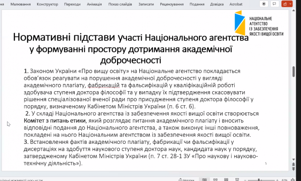The height and width of the screenshot is (181, 301).
Task: Open the Показ слайдів tab
Action: [120, 4]
